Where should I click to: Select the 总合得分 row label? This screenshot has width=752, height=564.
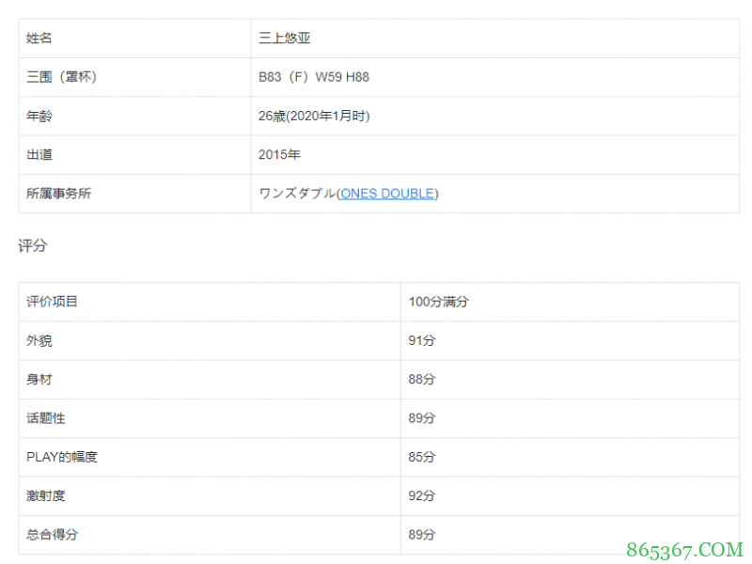52,534
